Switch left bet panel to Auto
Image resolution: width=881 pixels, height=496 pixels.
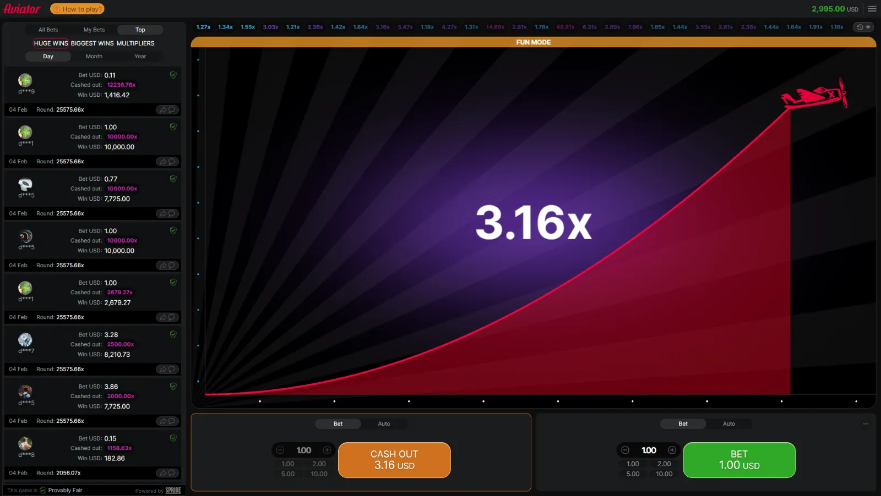pyautogui.click(x=384, y=423)
